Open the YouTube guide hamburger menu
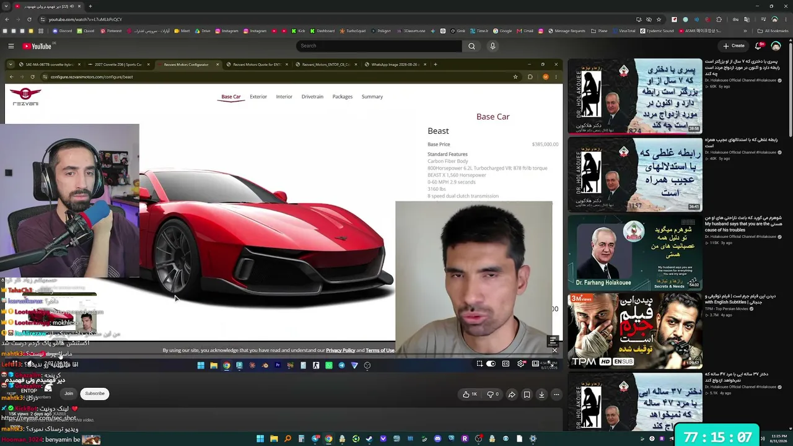The image size is (793, 446). [x=11, y=46]
